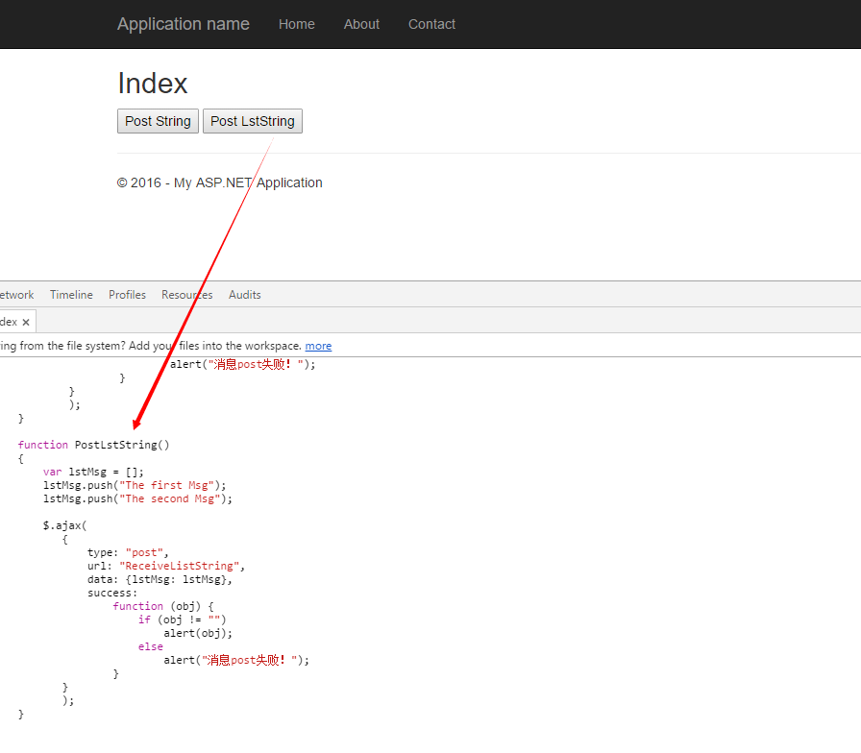Screen dimensions: 861x753
Task: Select the partially visible Network tab
Action: (16, 295)
